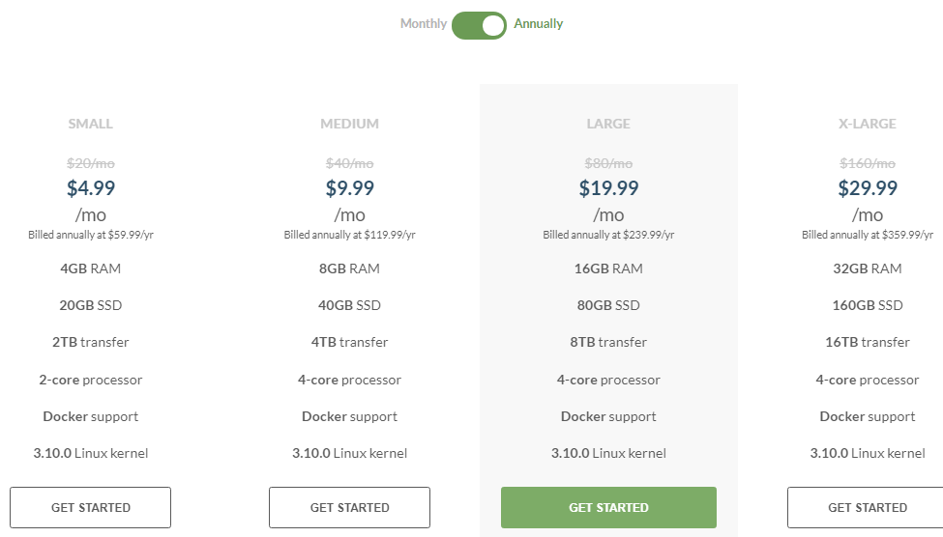Click the $29.99 price text
Image resolution: width=943 pixels, height=537 pixels.
[x=868, y=188]
